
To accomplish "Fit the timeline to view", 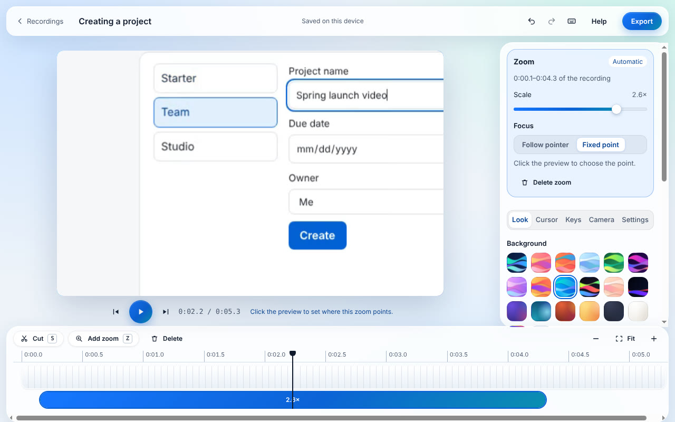I will click(x=625, y=339).
